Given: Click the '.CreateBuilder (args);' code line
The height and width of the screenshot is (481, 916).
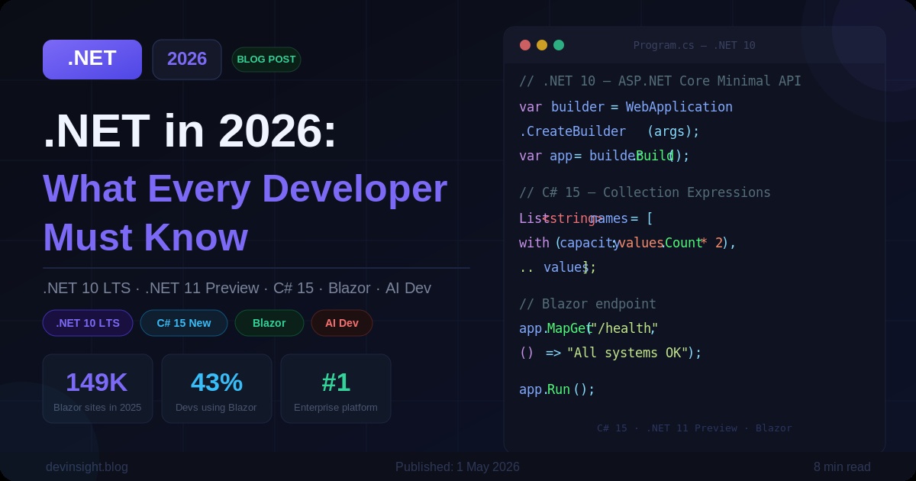Looking at the screenshot, I should [609, 131].
